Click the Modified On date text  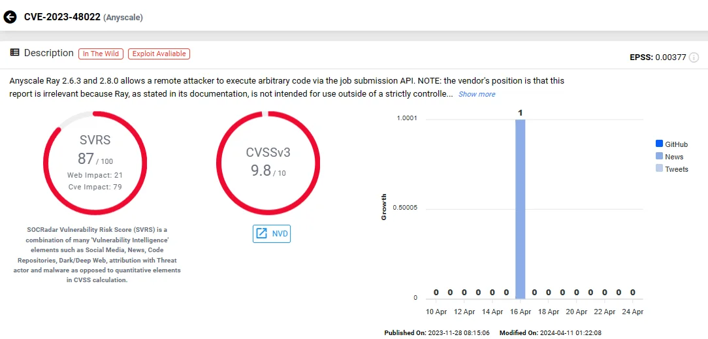tap(551, 332)
